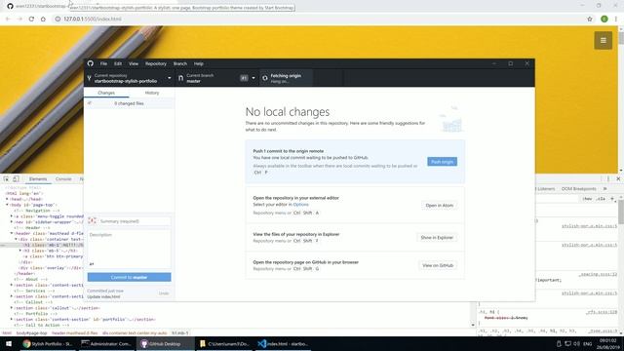624x351 pixels.
Task: Toggle the .cls class editor button
Action: pos(601,199)
